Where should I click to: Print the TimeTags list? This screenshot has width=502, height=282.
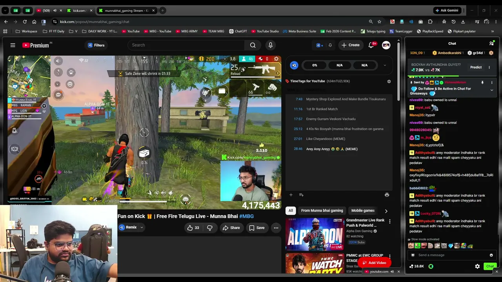pyautogui.click(x=387, y=195)
